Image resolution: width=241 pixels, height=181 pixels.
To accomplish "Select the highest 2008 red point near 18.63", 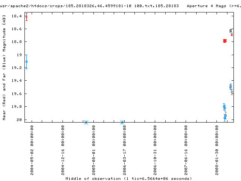I will [x=230, y=31].
